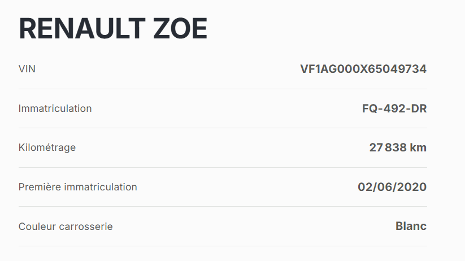Select the date value 02/06/2020
Image resolution: width=465 pixels, height=261 pixels.
[x=392, y=187]
